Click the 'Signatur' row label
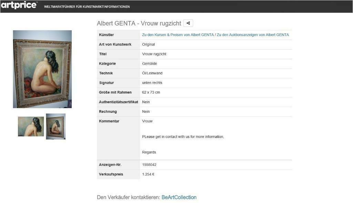The width and height of the screenshot is (353, 203). 106,83
